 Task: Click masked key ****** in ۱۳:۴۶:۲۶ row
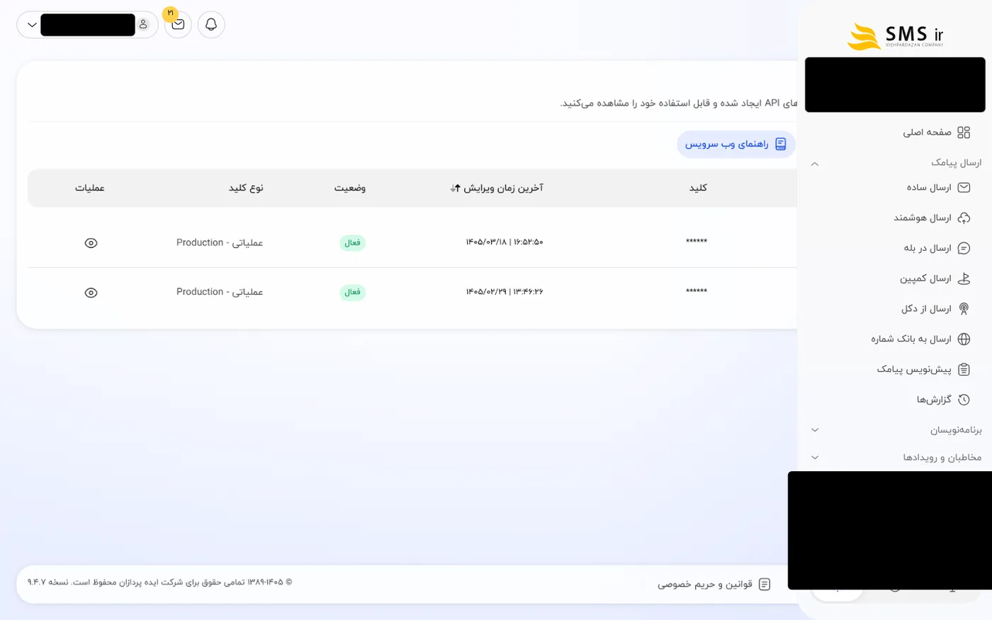tap(697, 292)
